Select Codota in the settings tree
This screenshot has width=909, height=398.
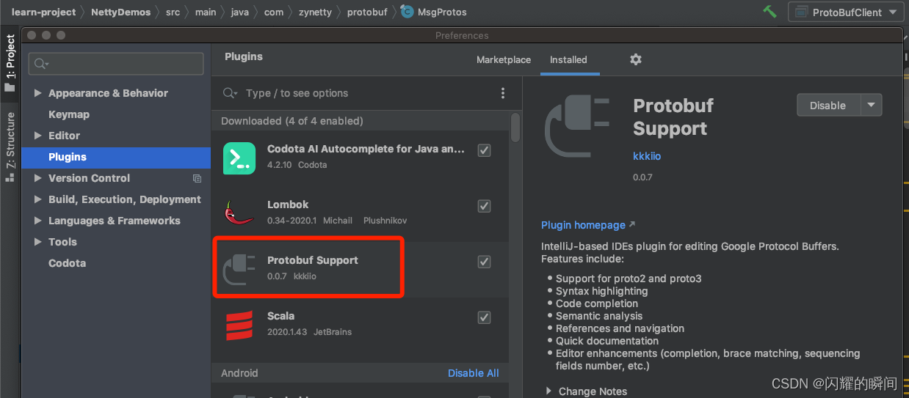click(67, 263)
